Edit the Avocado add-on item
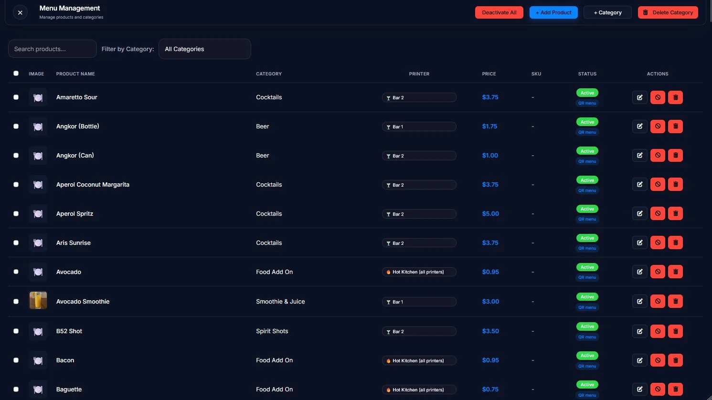 coord(640,272)
